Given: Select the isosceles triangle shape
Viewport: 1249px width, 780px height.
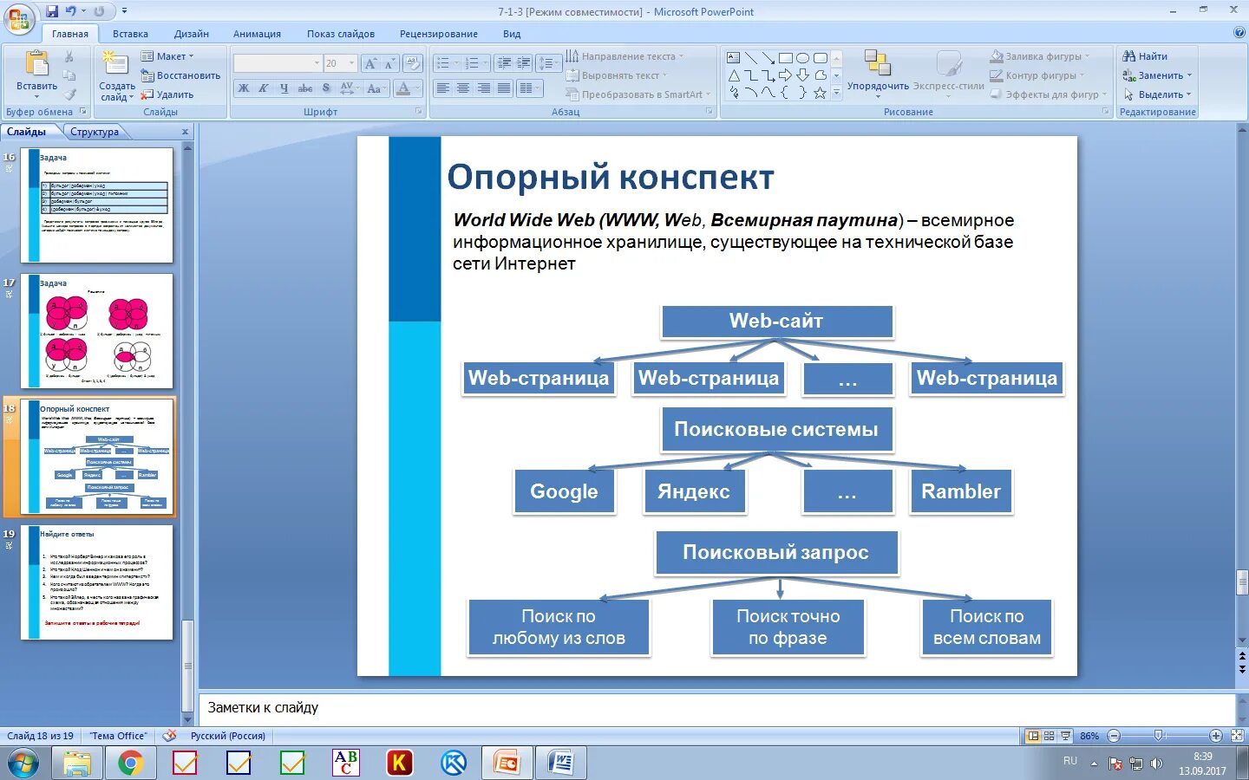Looking at the screenshot, I should tap(734, 75).
